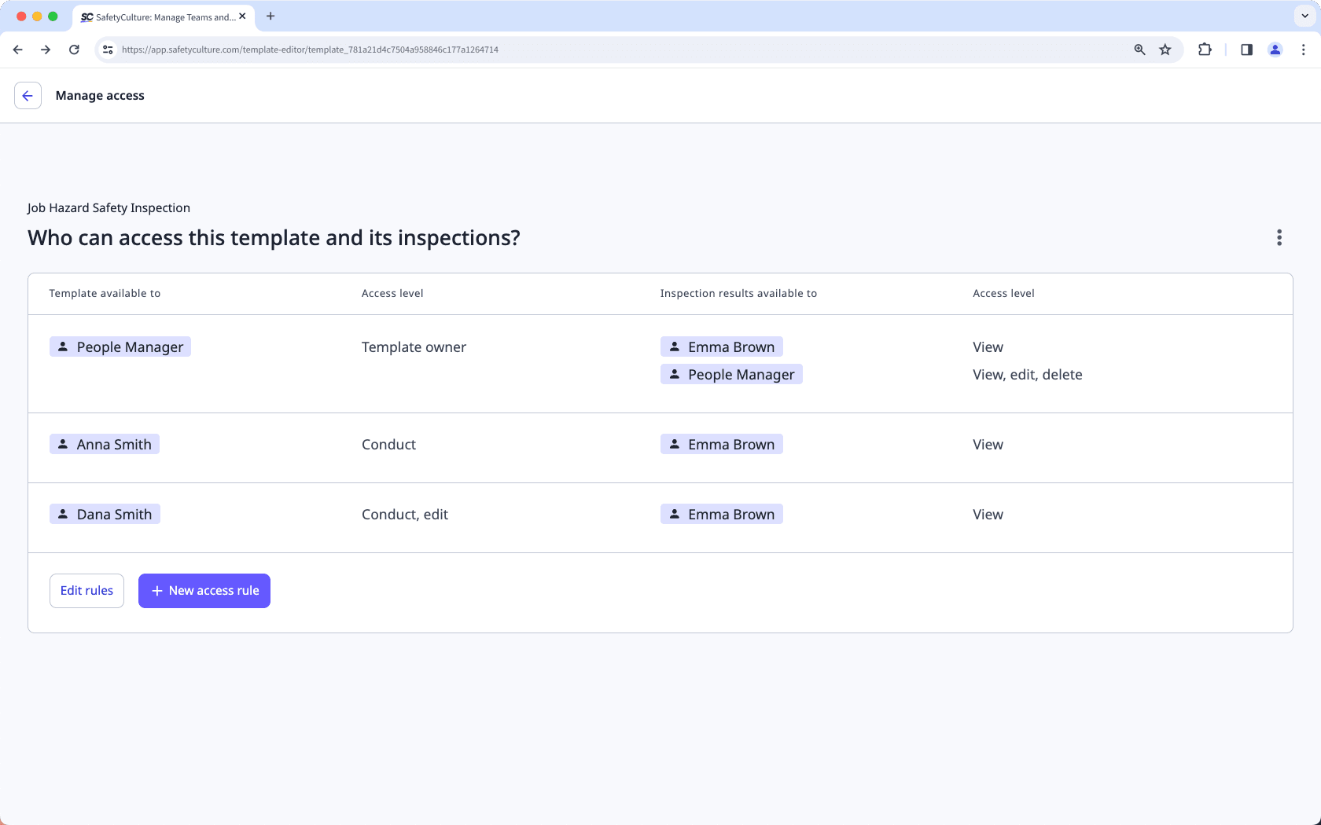Viewport: 1321px width, 825px height.
Task: Open a new browser tab
Action: pos(270,16)
